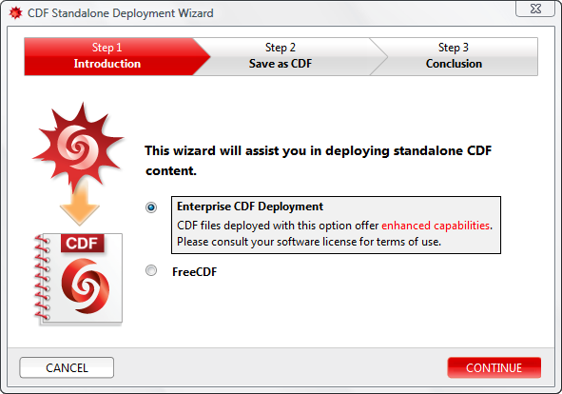Click the red Mathematica spikey logo graphic
Screen dimensions: 562x394
pyautogui.click(x=78, y=147)
